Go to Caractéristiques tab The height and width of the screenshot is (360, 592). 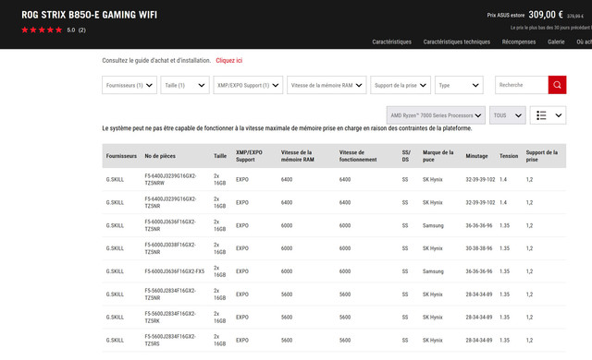(391, 42)
